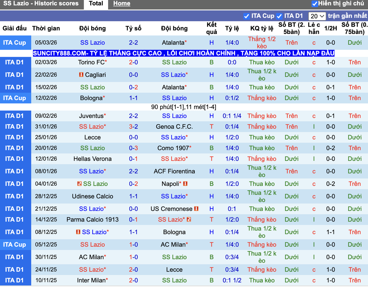This screenshot has height=287, width=368.
Task: Click the date 09/02/26
Action: pyautogui.click(x=46, y=116)
